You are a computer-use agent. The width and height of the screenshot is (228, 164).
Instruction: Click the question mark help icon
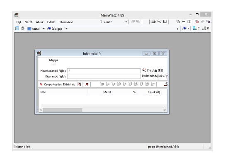(101, 22)
